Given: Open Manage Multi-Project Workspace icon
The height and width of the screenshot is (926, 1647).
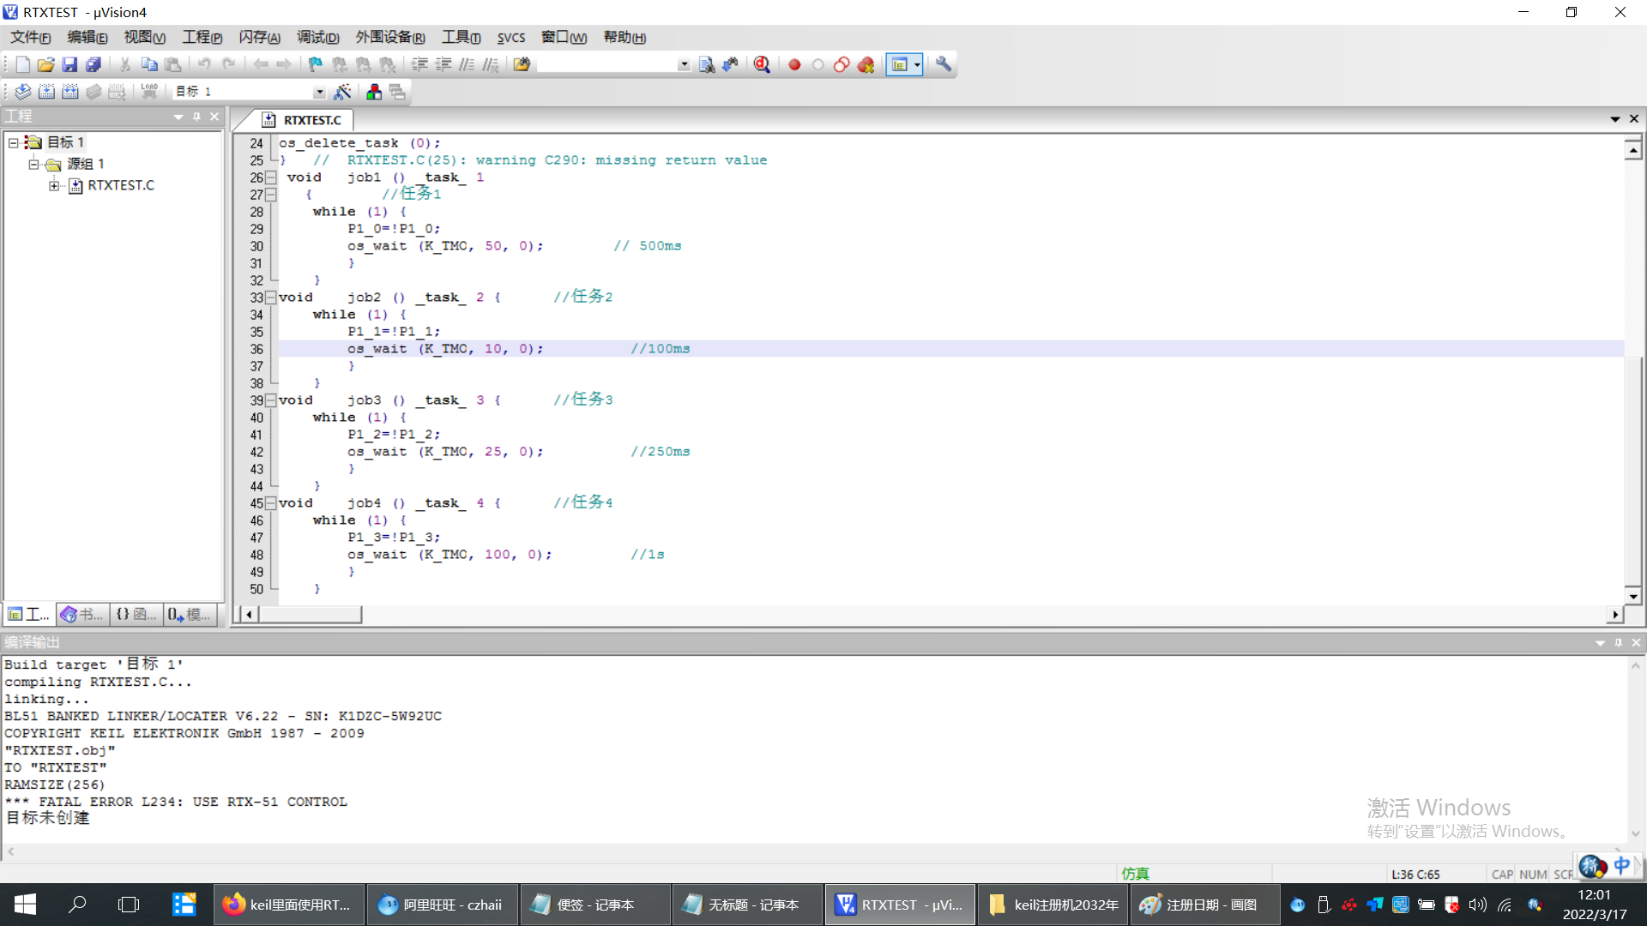Looking at the screenshot, I should click(397, 92).
